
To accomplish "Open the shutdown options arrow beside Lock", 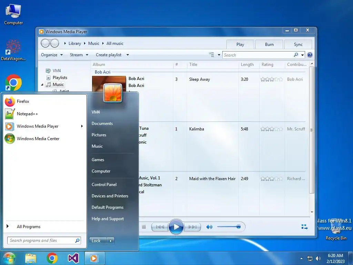I will click(110, 241).
